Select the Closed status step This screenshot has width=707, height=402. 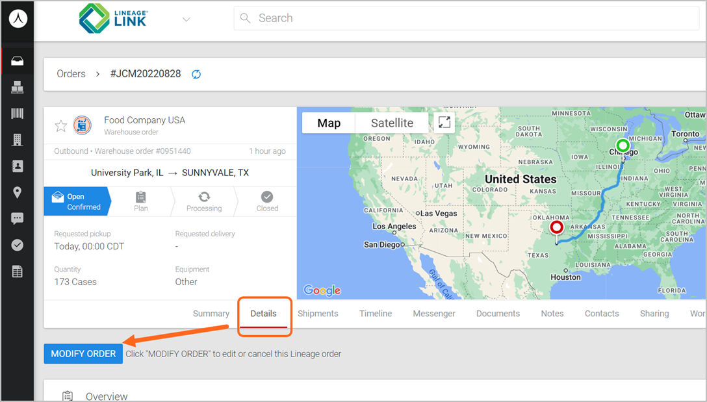(x=267, y=201)
